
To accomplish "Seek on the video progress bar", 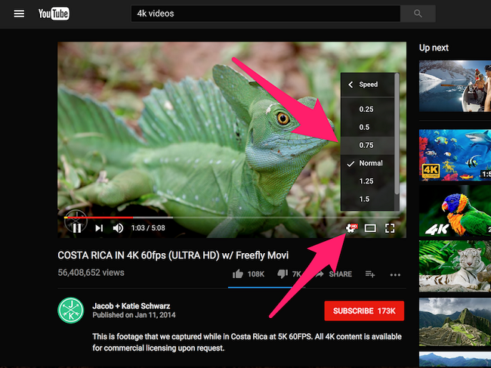I will pos(232,218).
